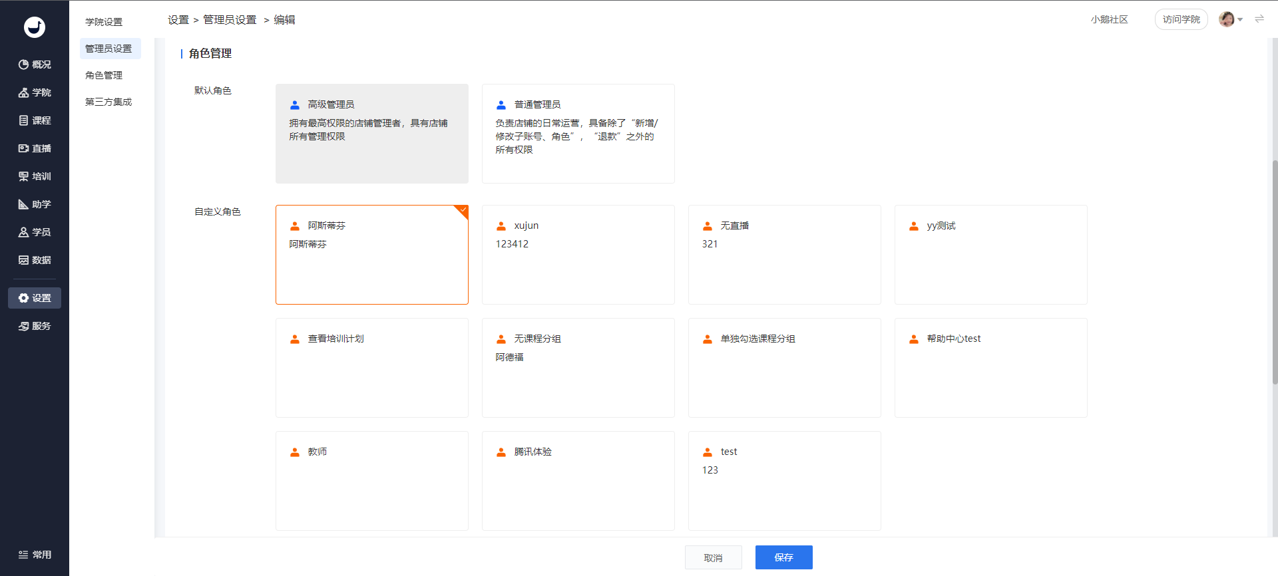Image resolution: width=1278 pixels, height=576 pixels.
Task: Select the 普通管理员 default role
Action: tap(578, 134)
